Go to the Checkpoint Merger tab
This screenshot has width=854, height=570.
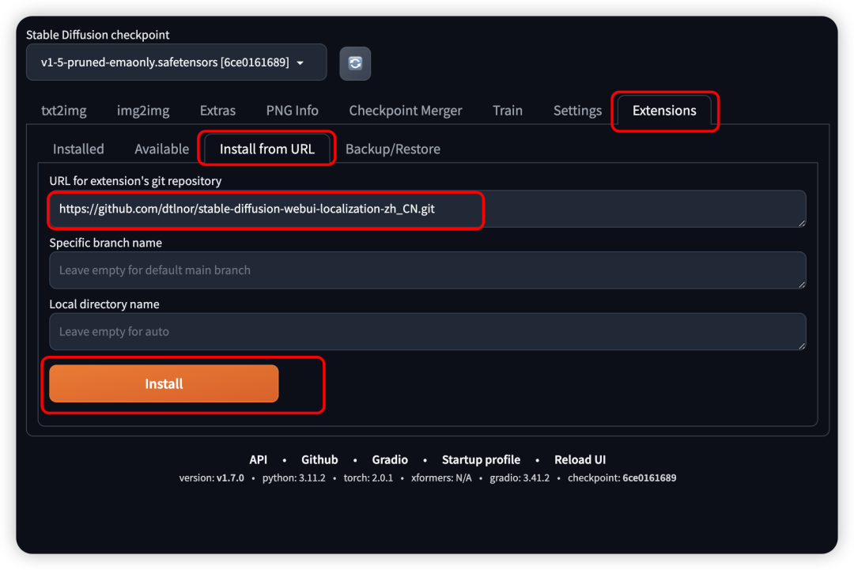[x=405, y=111]
